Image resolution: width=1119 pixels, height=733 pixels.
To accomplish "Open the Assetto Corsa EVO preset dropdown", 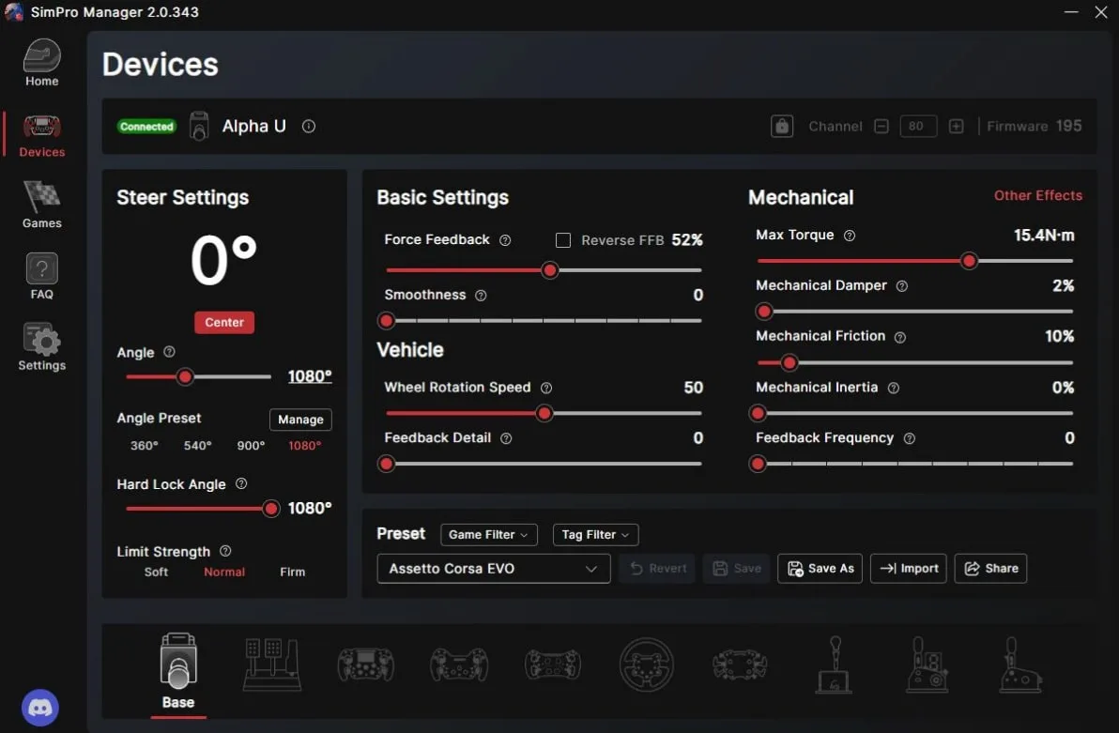I will pyautogui.click(x=493, y=569).
